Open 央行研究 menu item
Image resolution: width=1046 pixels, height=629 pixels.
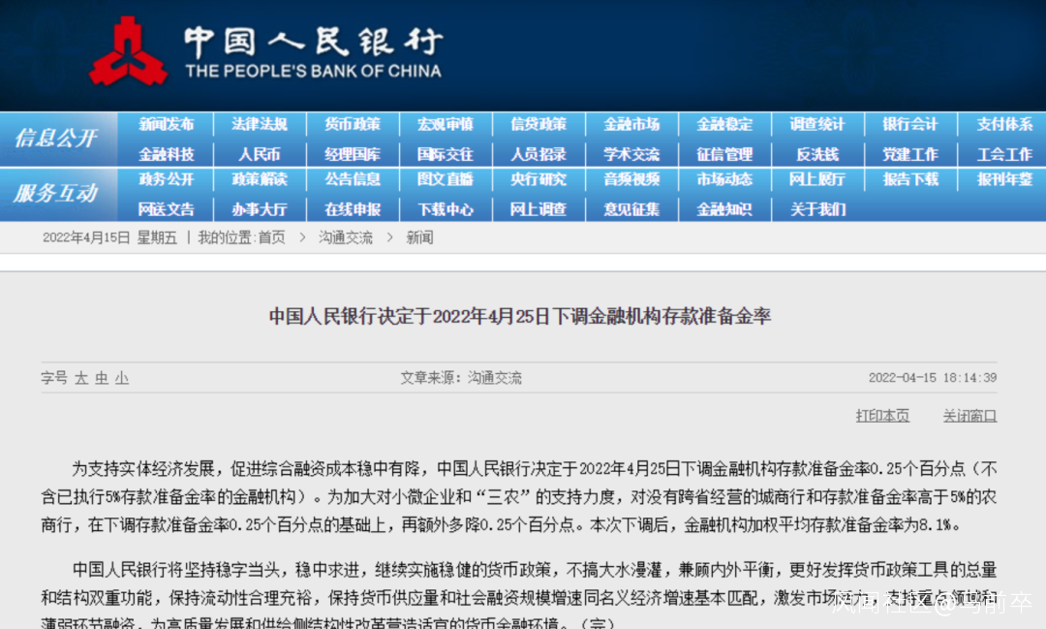(538, 179)
